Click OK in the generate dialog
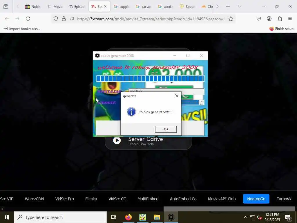This screenshot has height=223, width=297. coord(166,129)
